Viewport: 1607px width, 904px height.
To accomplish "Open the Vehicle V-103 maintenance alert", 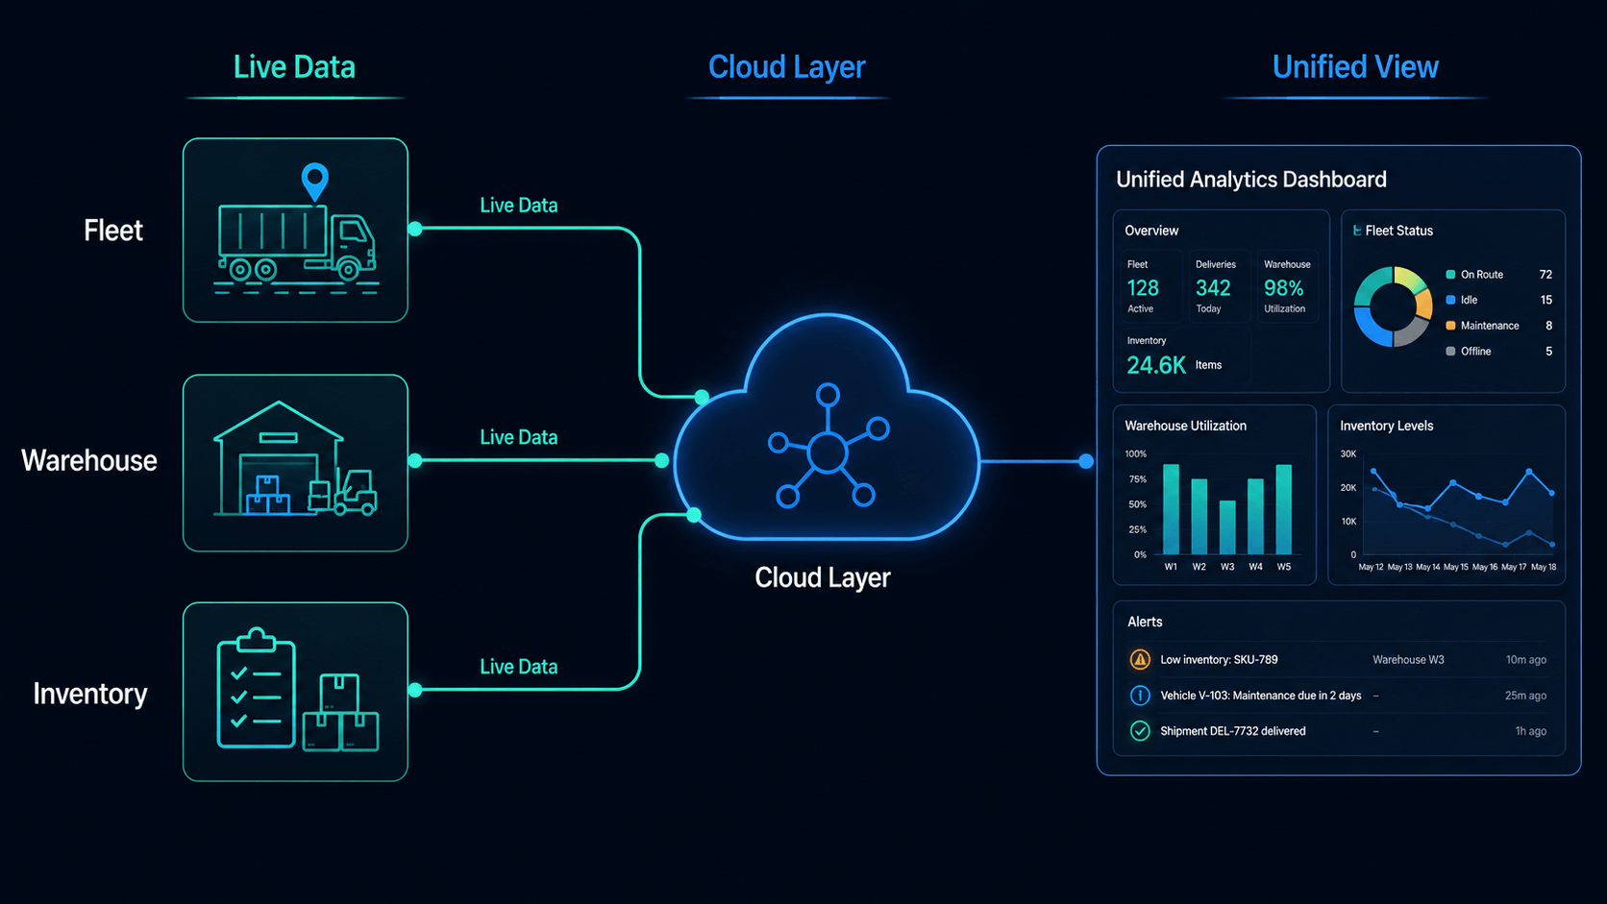I will click(x=1338, y=696).
